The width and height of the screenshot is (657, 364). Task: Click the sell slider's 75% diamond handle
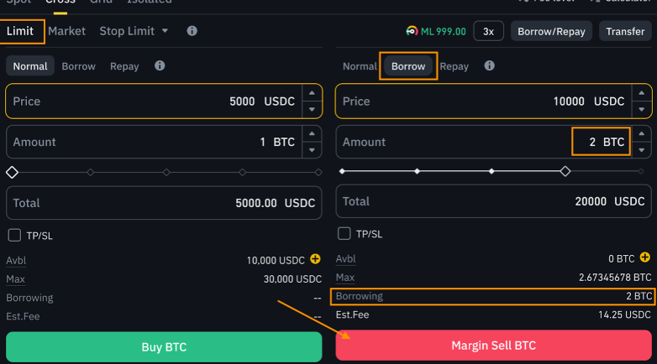pyautogui.click(x=565, y=171)
